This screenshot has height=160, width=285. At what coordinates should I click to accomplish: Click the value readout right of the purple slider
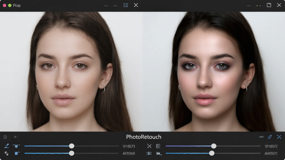pyautogui.click(x=271, y=146)
